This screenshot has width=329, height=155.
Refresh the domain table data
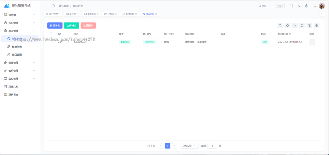point(287,26)
